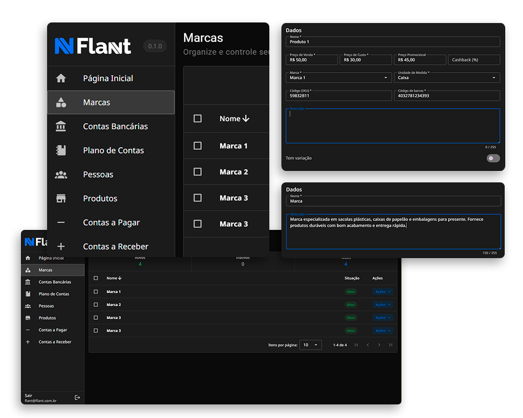Open the Marca dropdown in product form
Image resolution: width=523 pixels, height=418 pixels.
pyautogui.click(x=386, y=78)
